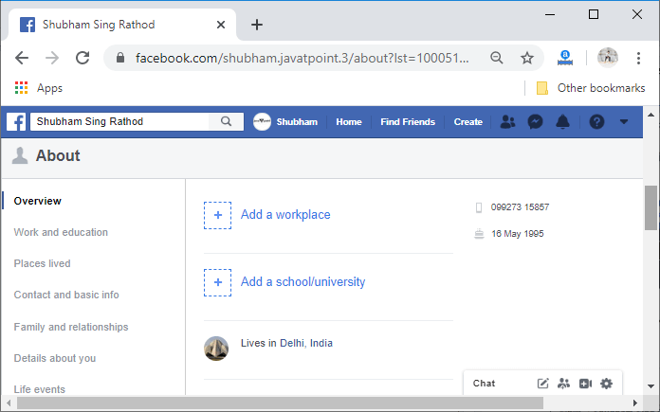Click the Create button in navbar

(x=467, y=122)
